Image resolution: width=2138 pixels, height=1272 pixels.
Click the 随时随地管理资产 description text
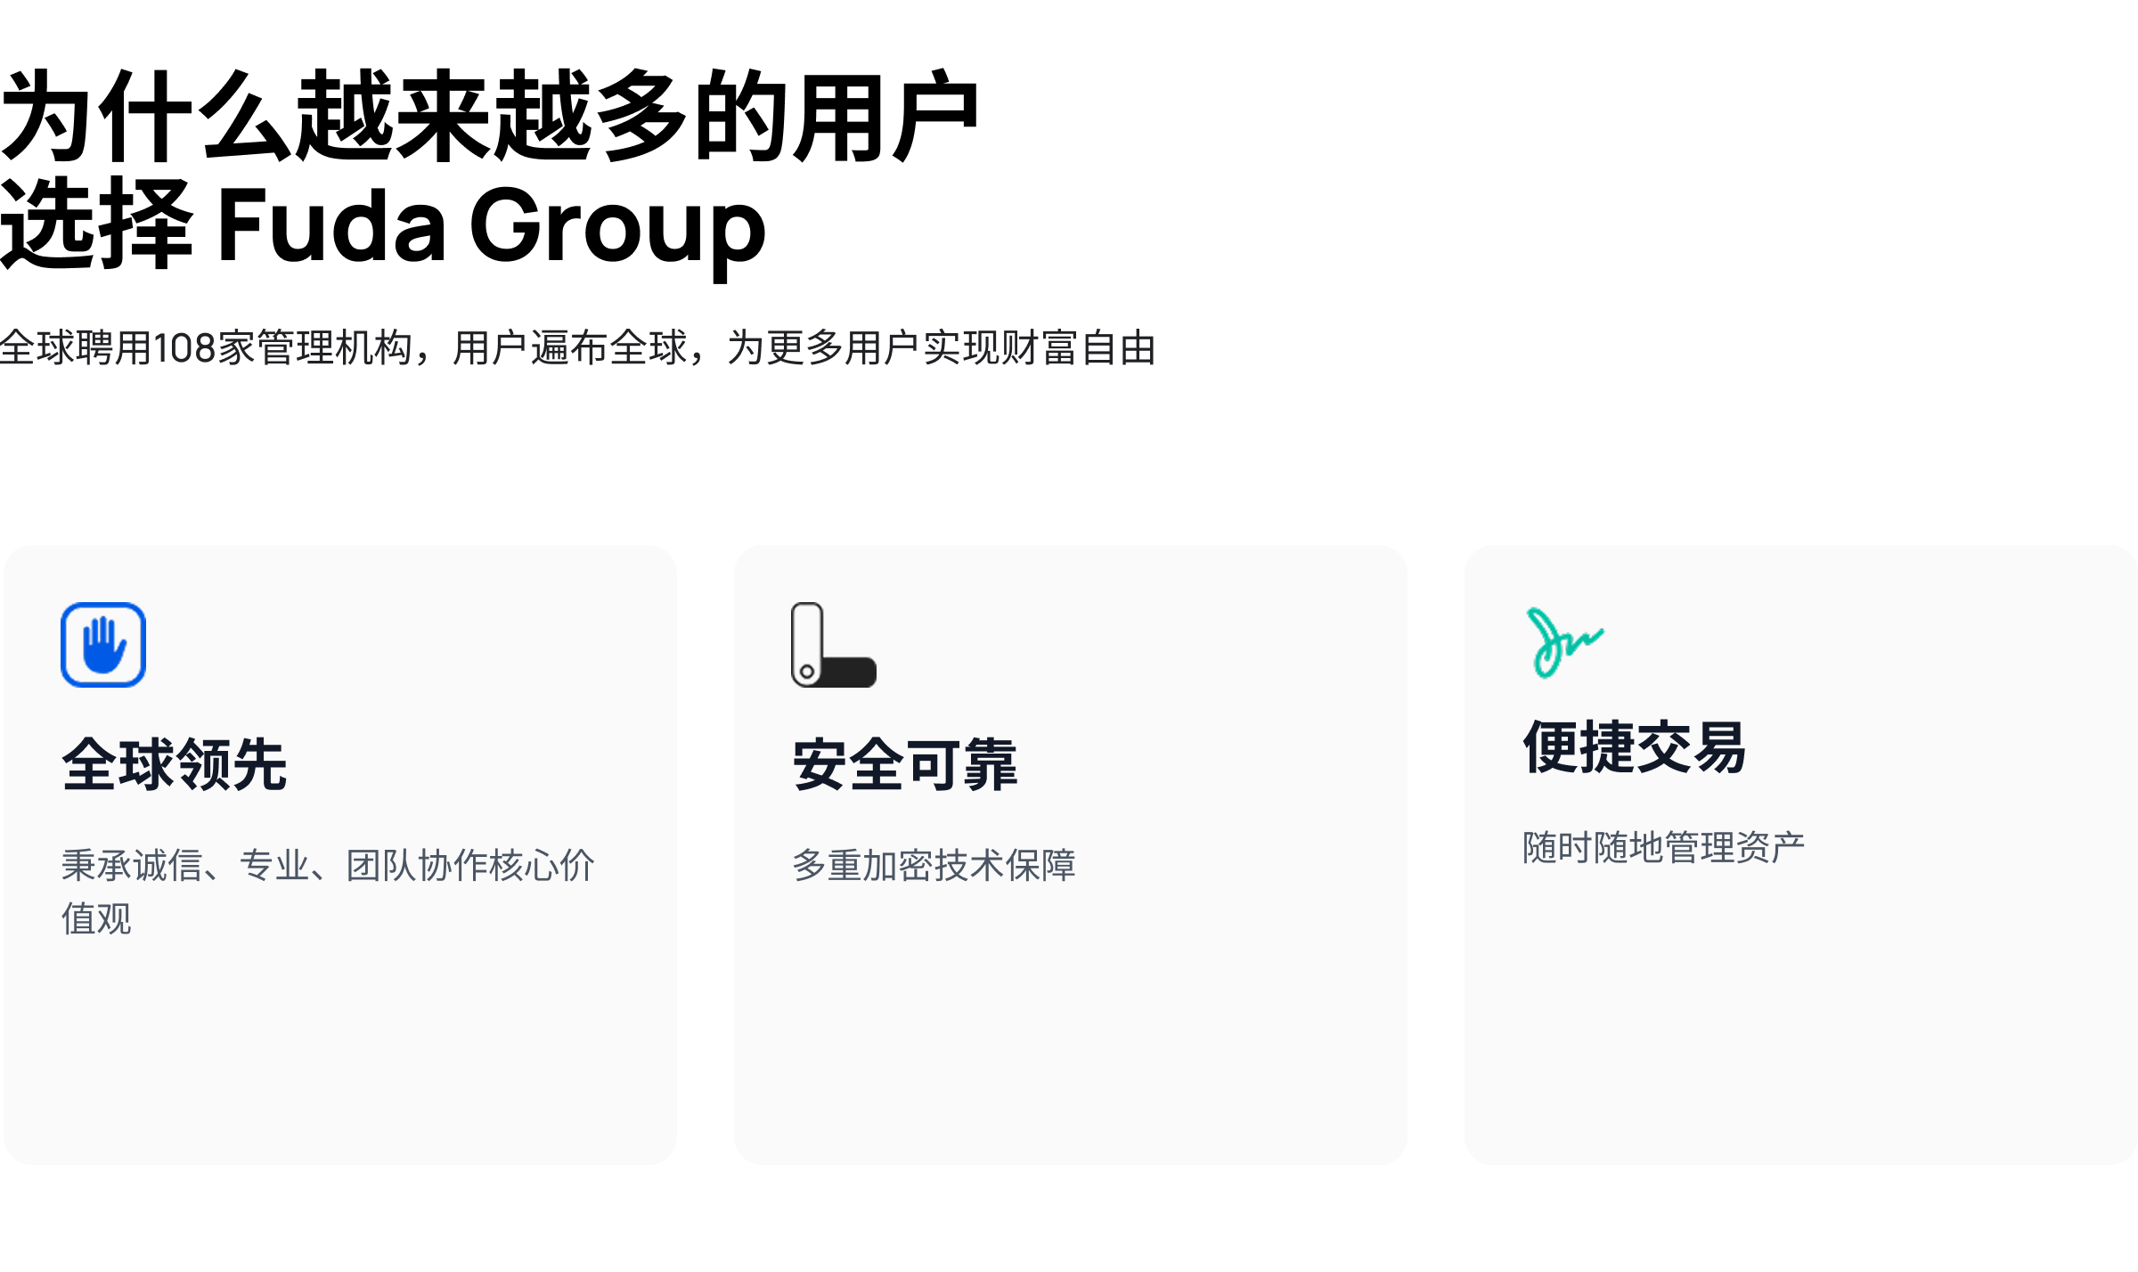(1664, 847)
